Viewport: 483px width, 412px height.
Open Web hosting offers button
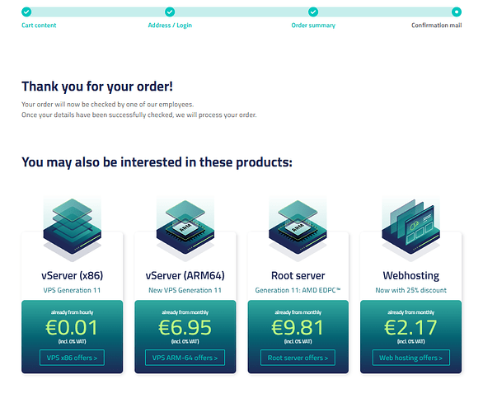(x=411, y=358)
